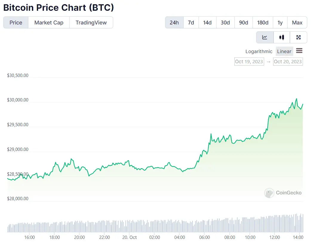Select the 1y range button
Screen dimensions: 312x244
coord(280,22)
